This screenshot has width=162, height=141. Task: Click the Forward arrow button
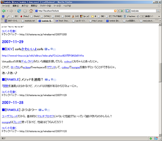(x=11, y=11)
